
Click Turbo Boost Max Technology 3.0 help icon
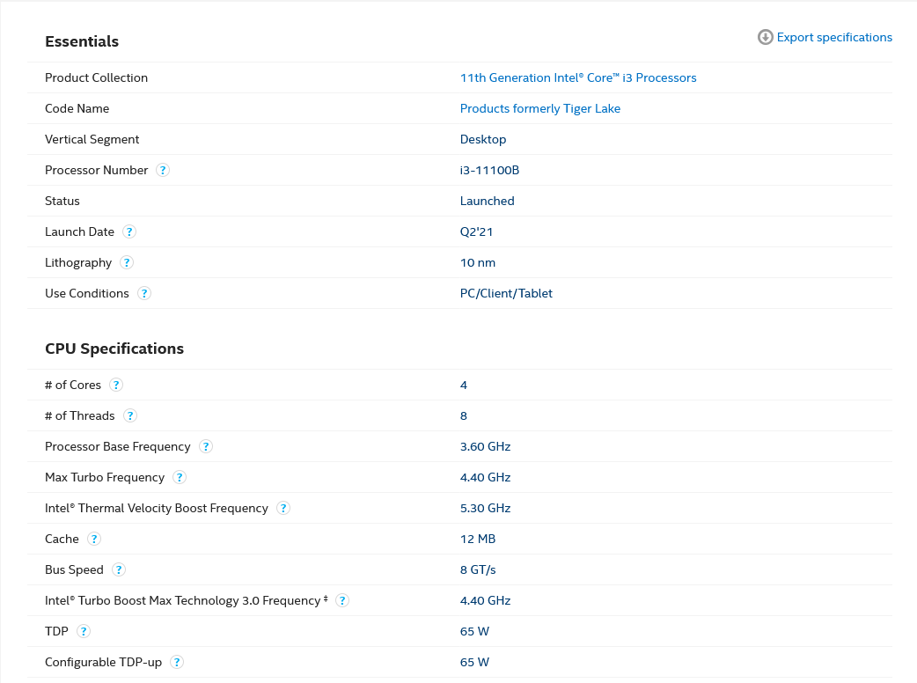click(x=342, y=600)
